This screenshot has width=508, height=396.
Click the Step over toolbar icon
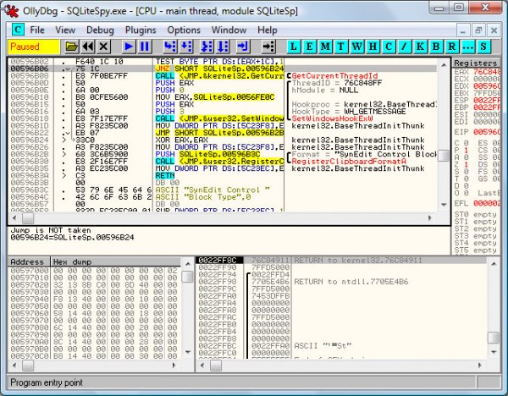[x=186, y=47]
